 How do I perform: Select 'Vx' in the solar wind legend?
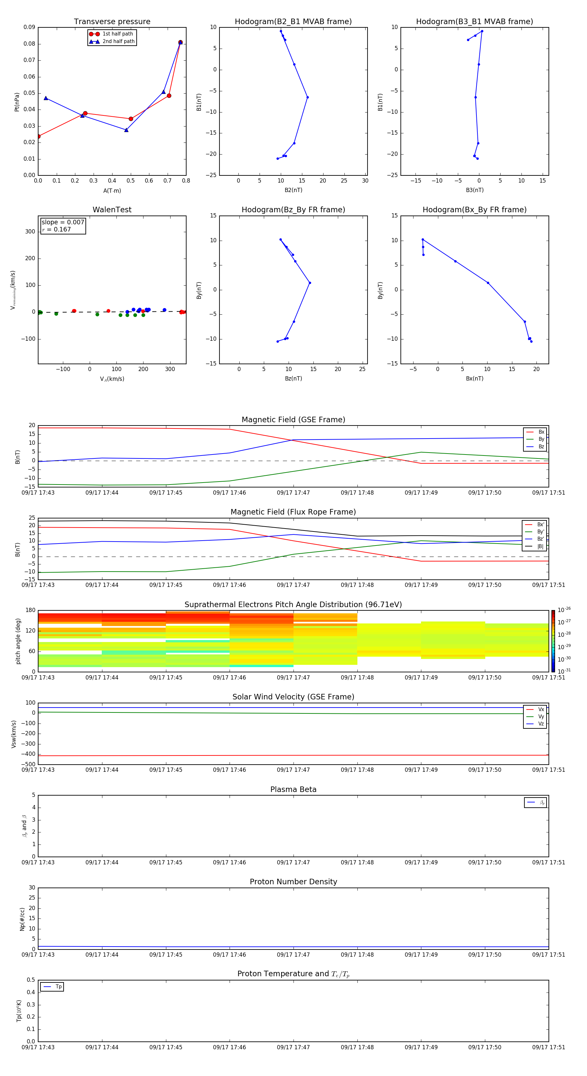[x=535, y=709]
